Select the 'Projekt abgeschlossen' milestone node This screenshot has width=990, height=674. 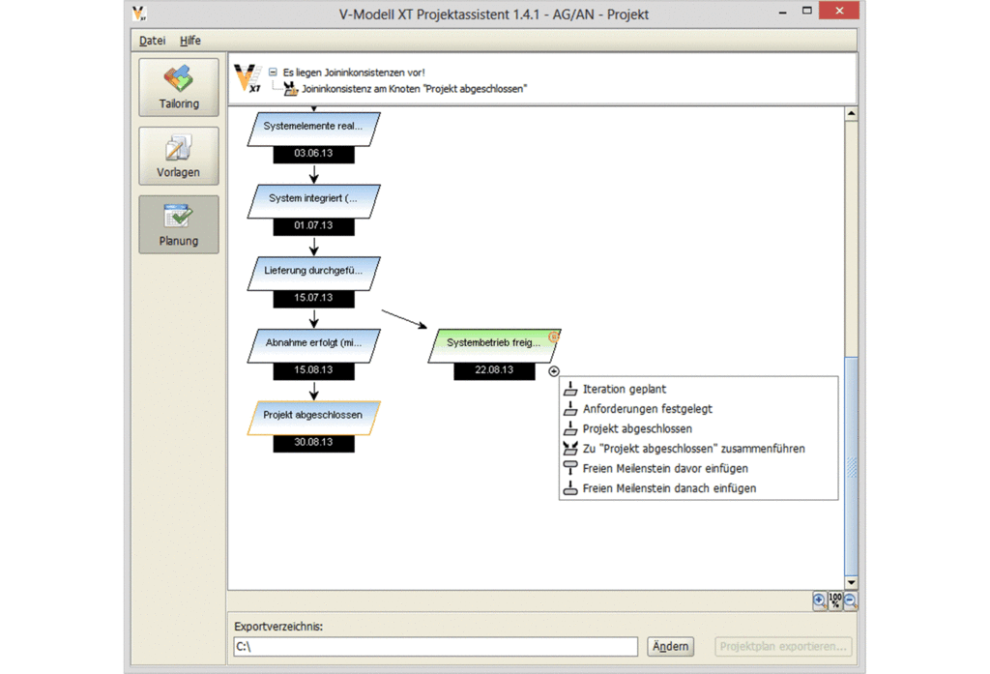(x=313, y=418)
